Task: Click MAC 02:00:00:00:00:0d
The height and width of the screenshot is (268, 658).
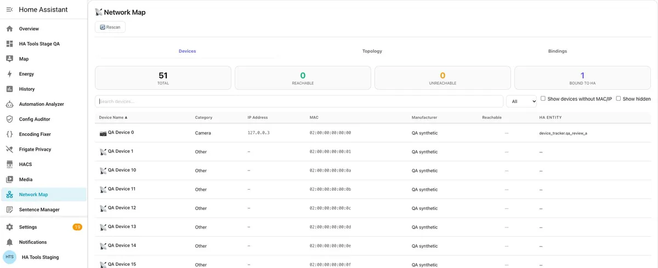Action: [330, 227]
